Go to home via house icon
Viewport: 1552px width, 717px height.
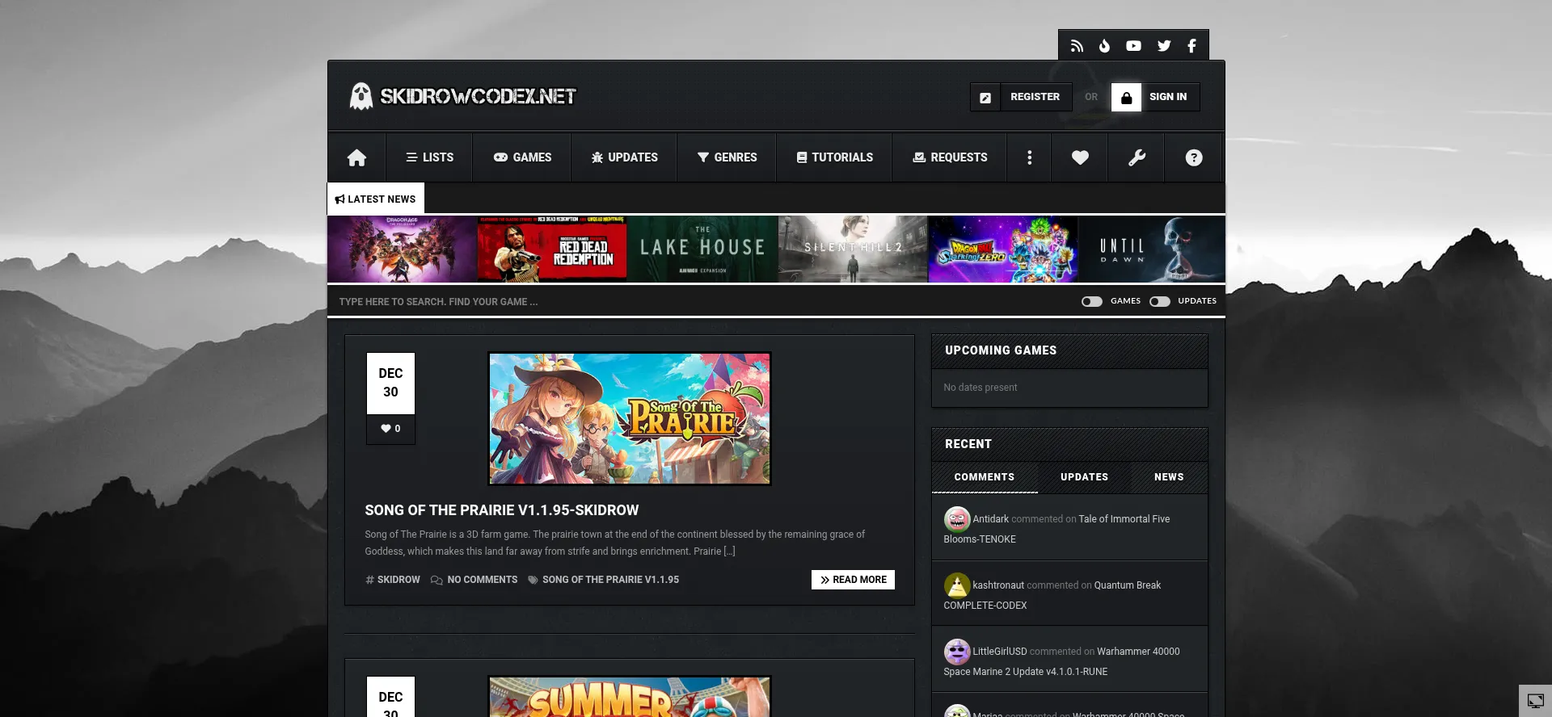point(356,157)
